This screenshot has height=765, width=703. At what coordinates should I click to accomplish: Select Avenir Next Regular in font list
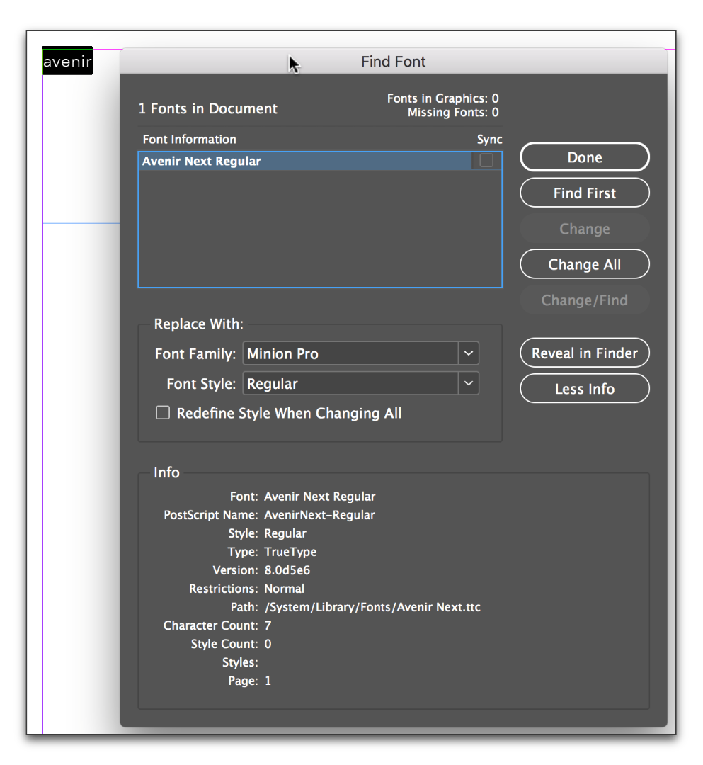click(x=306, y=161)
